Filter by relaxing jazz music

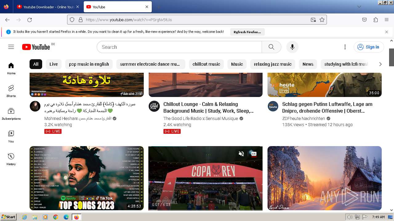[x=273, y=64]
